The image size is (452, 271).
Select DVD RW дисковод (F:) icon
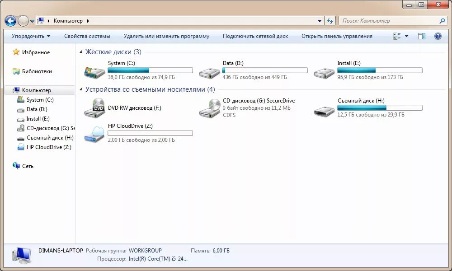[x=94, y=107]
